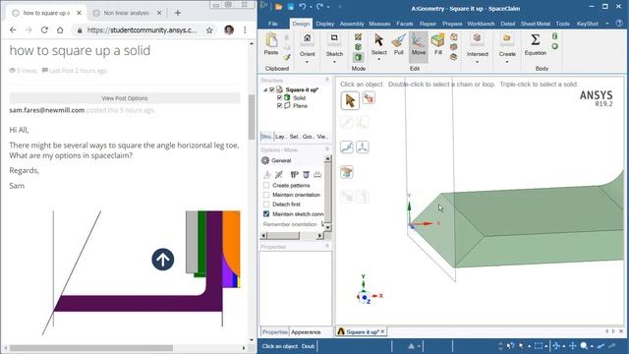629x354 pixels.
Task: Open the Sketch dropdown arrow
Action: click(334, 62)
